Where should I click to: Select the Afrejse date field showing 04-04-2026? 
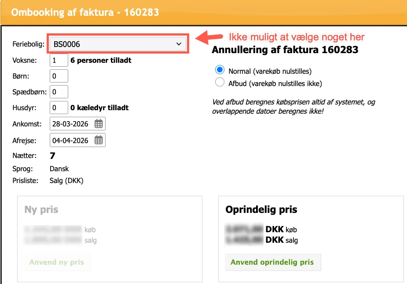point(73,140)
